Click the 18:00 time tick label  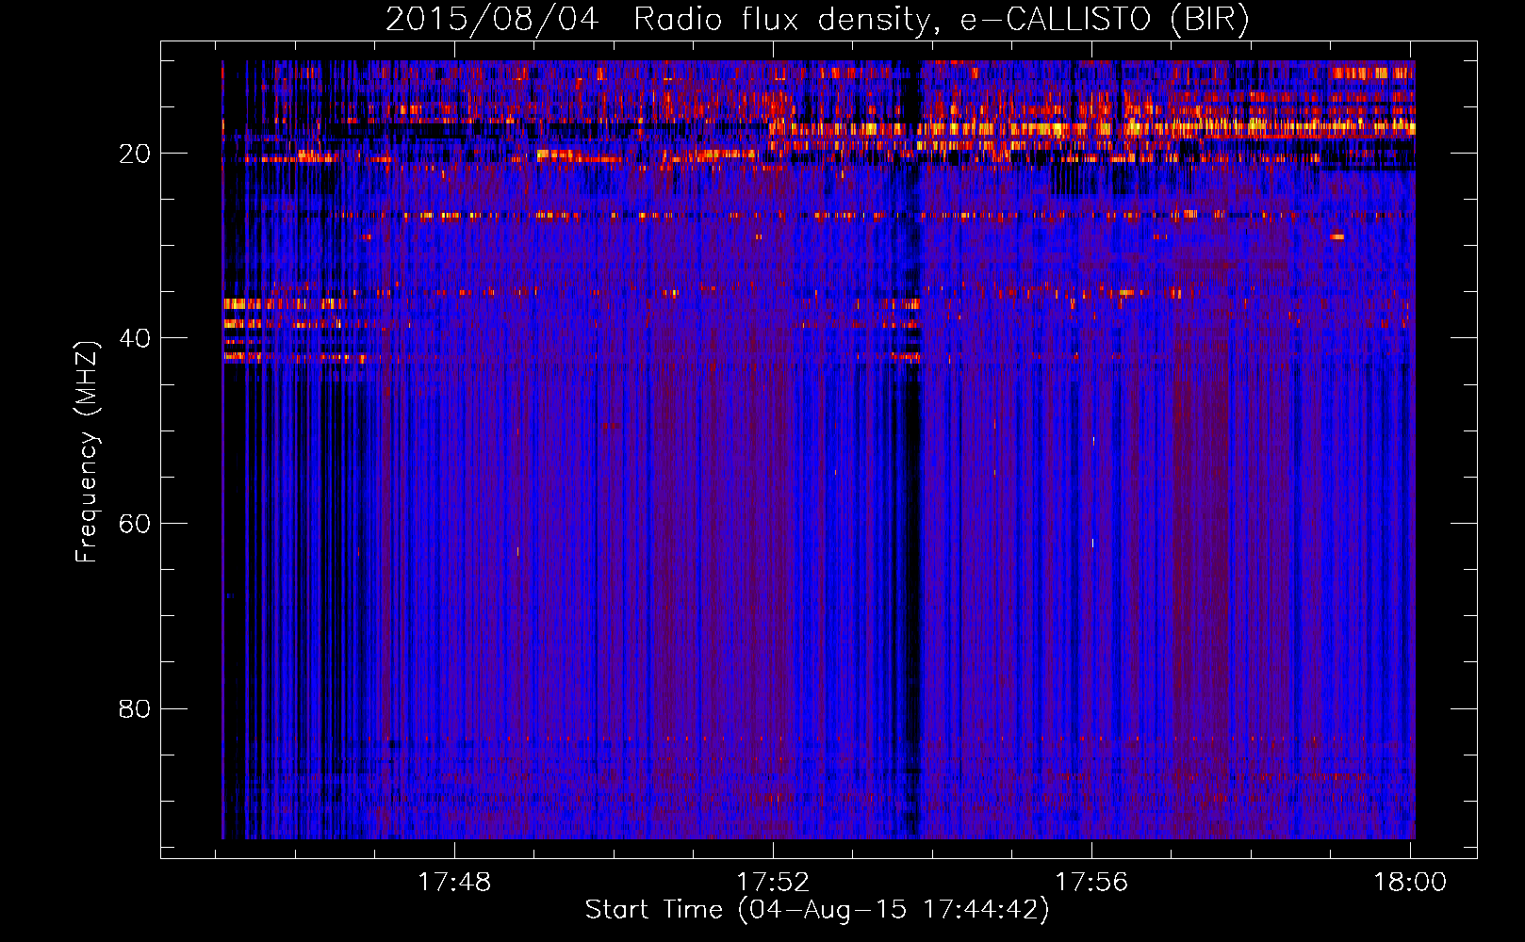[x=1410, y=882]
